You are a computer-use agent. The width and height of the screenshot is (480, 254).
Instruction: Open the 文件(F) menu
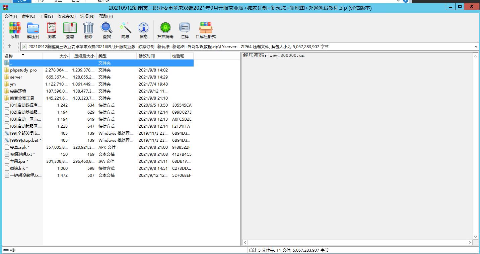(x=11, y=16)
